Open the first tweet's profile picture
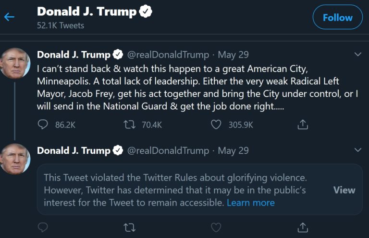The height and width of the screenshot is (238, 369). [15, 63]
